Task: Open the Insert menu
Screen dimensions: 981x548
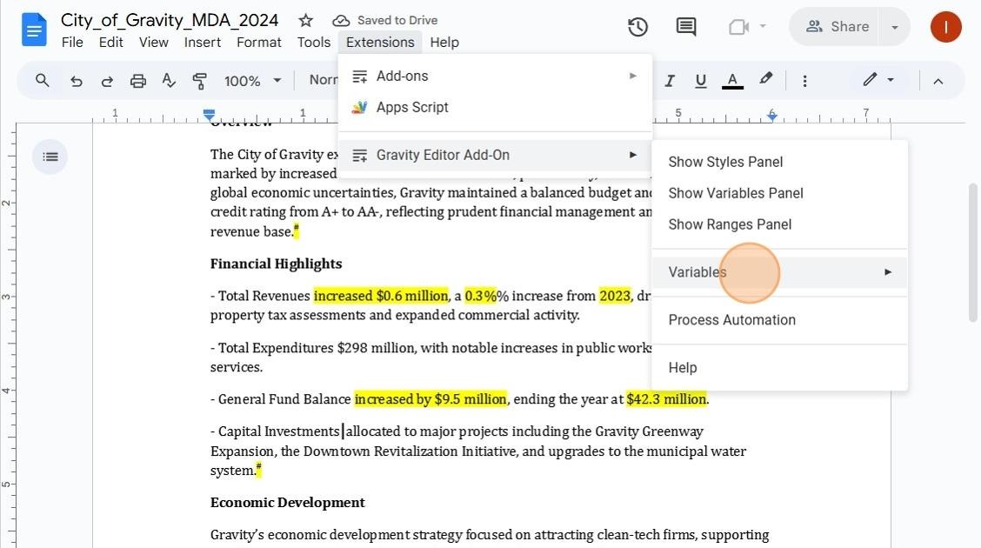Action: [202, 43]
